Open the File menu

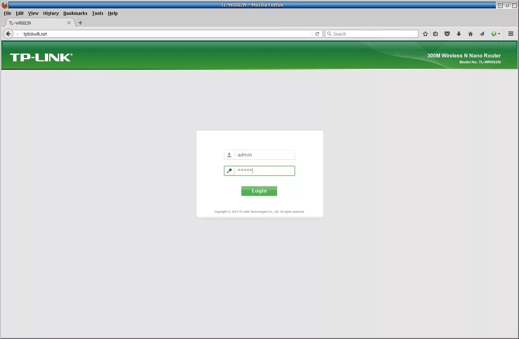click(x=7, y=13)
